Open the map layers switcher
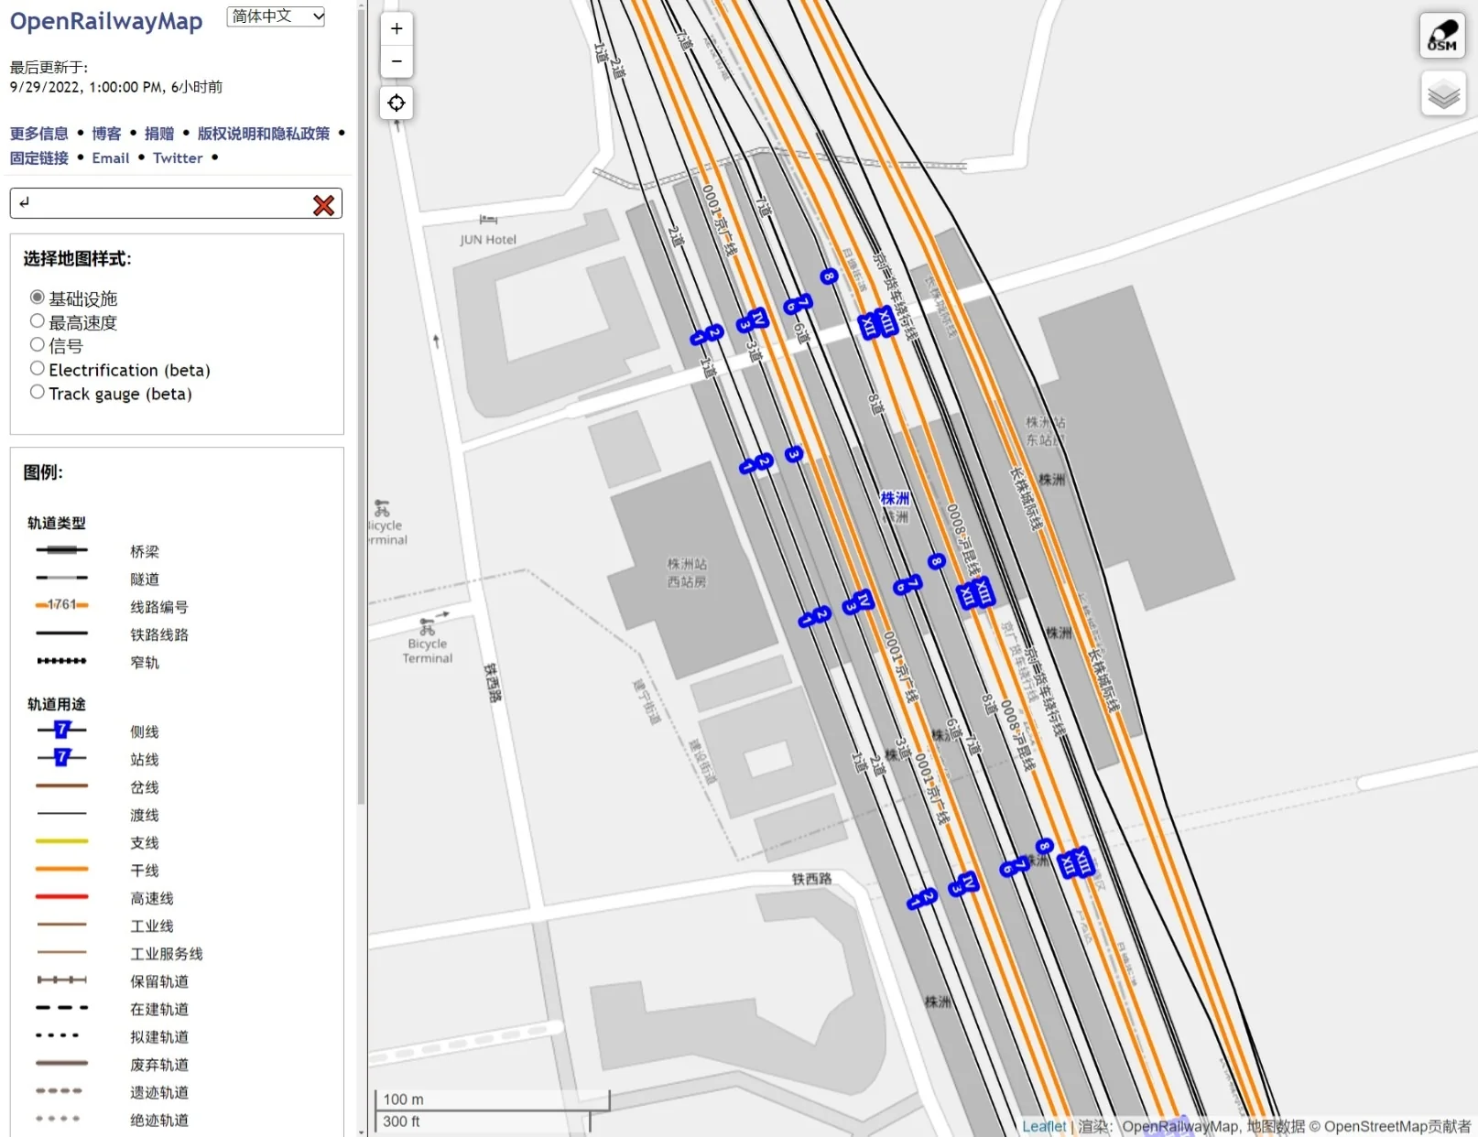This screenshot has width=1478, height=1137. [x=1443, y=93]
